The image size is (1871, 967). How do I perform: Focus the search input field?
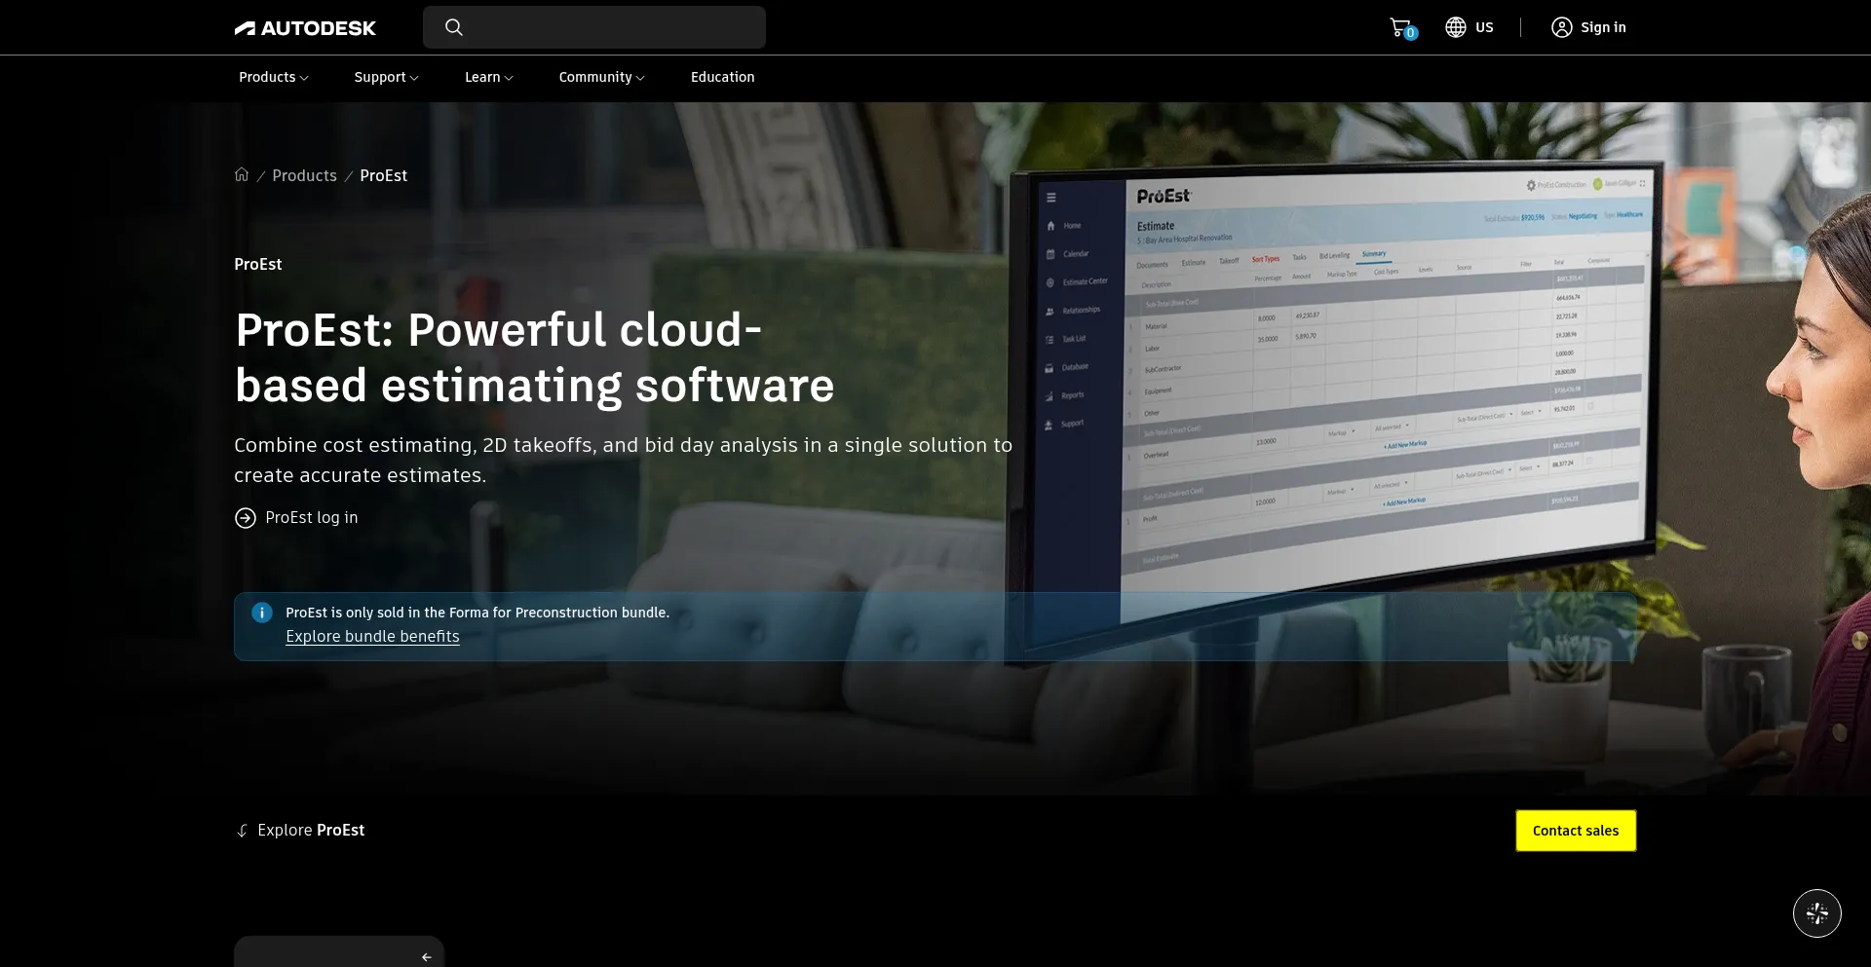tap(594, 27)
